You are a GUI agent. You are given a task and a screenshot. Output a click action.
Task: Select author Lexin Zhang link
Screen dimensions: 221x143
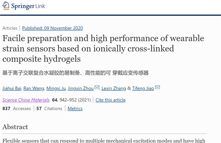pos(114,88)
